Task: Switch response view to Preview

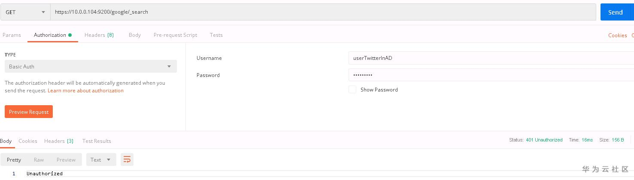Action: click(66, 159)
